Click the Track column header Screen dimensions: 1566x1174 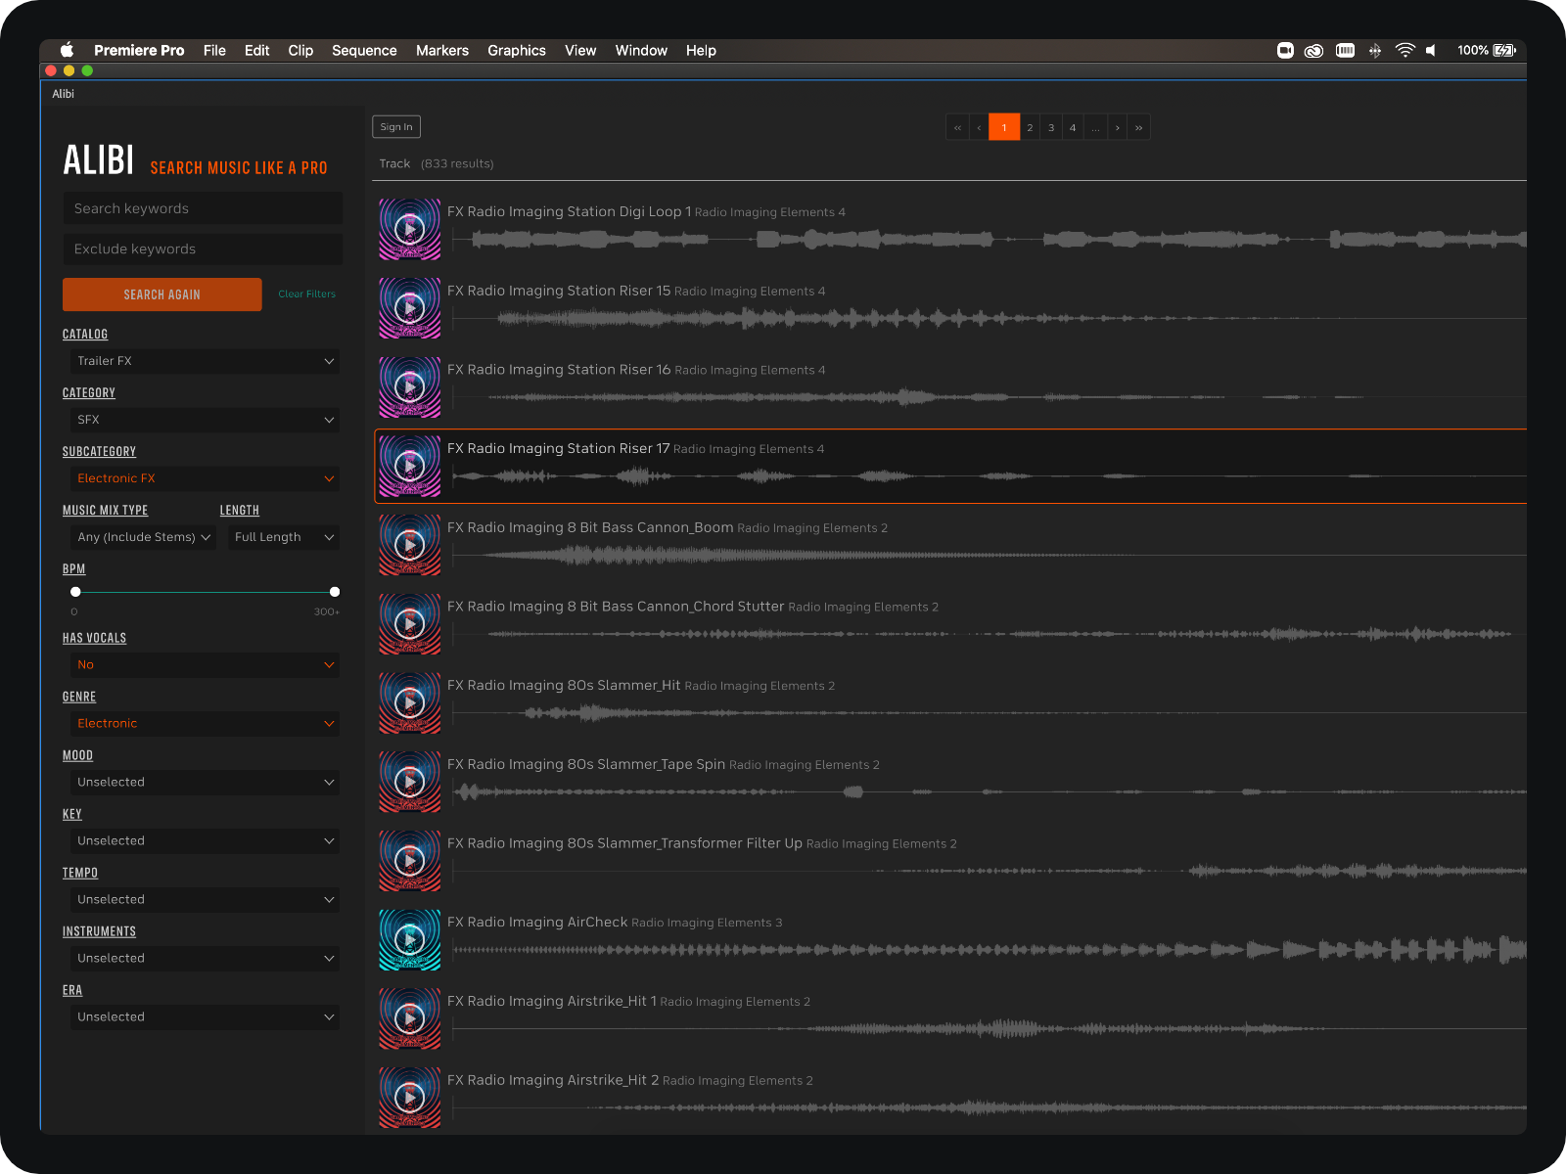coord(394,163)
